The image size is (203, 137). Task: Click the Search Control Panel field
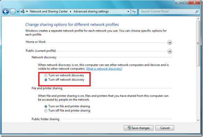point(167,11)
